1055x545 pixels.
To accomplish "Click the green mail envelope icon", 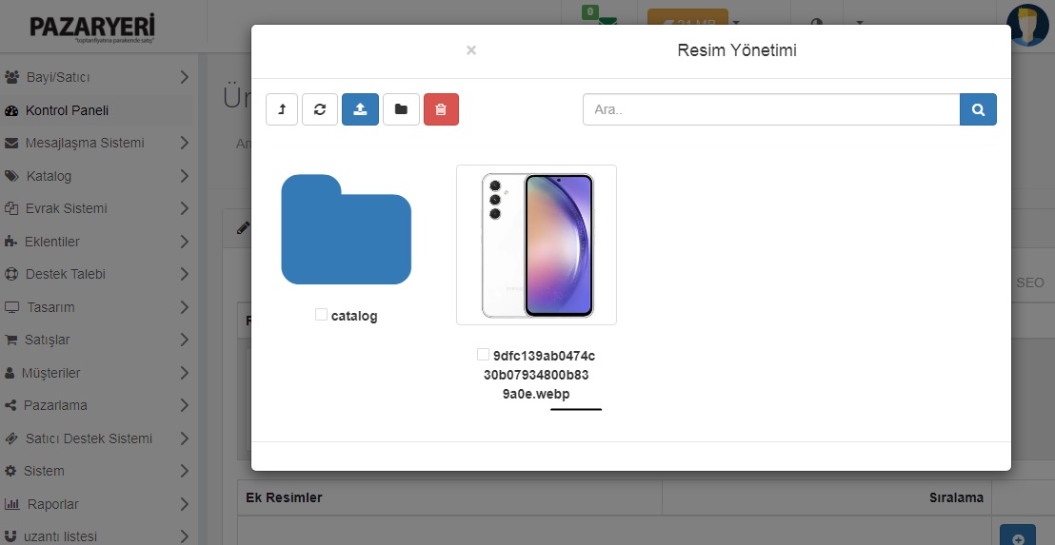I will [607, 23].
